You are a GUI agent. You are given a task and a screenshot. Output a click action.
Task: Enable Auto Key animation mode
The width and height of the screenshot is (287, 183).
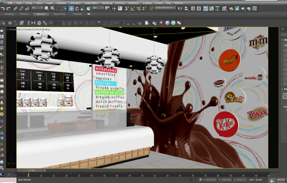coord(281,180)
